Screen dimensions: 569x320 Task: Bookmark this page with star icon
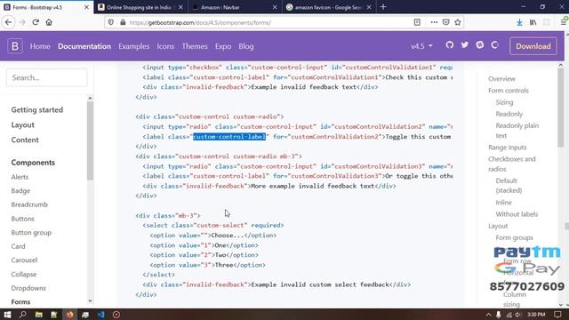point(458,22)
